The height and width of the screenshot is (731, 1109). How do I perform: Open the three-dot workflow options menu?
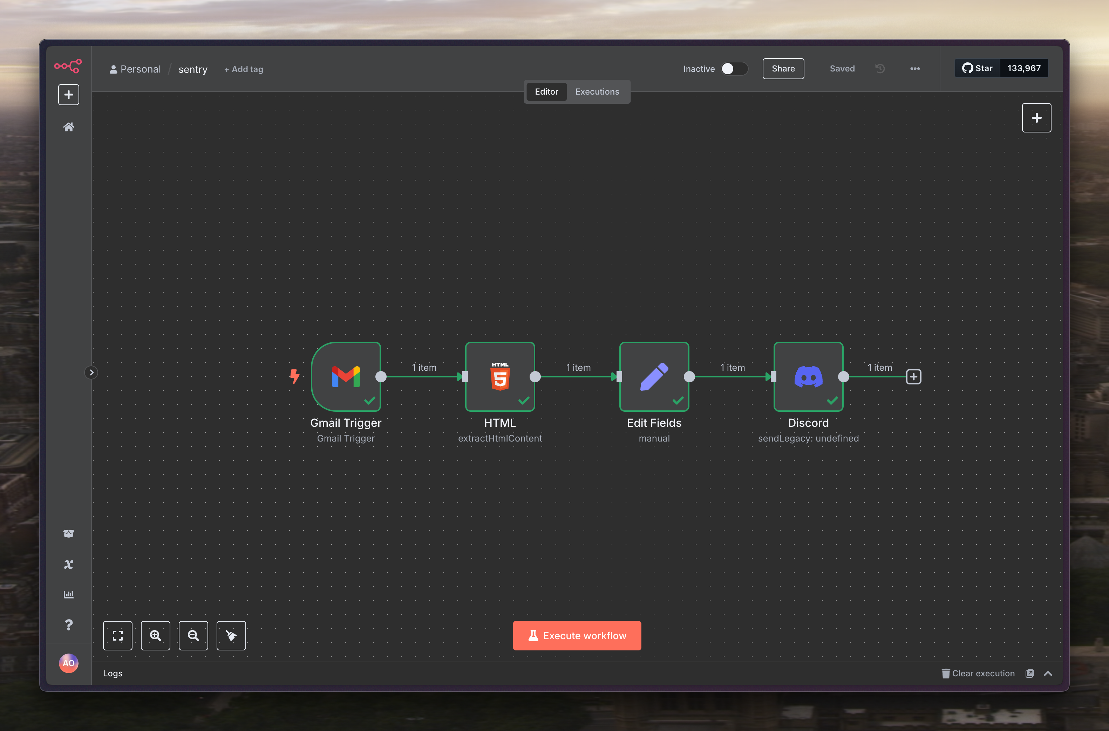(x=914, y=69)
